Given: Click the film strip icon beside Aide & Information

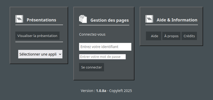Looking at the screenshot, I should [149, 19].
